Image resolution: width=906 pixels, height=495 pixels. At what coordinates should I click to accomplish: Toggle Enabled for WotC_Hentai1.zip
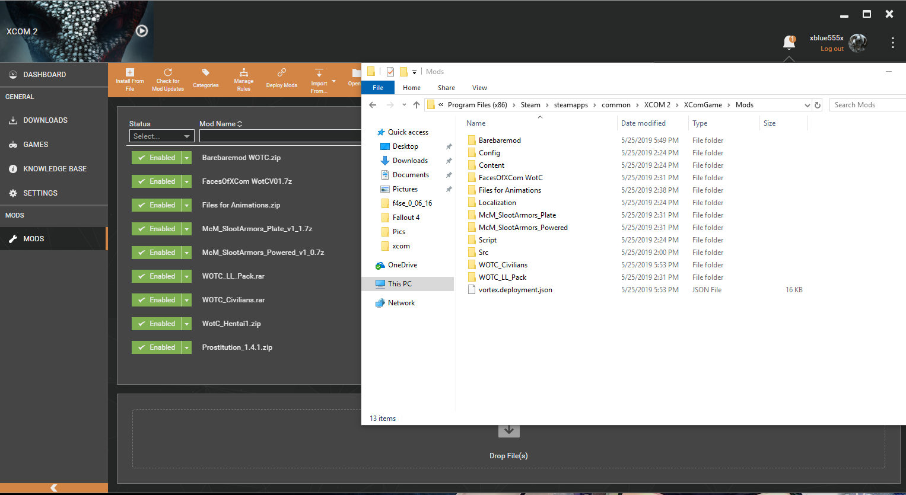coord(157,324)
